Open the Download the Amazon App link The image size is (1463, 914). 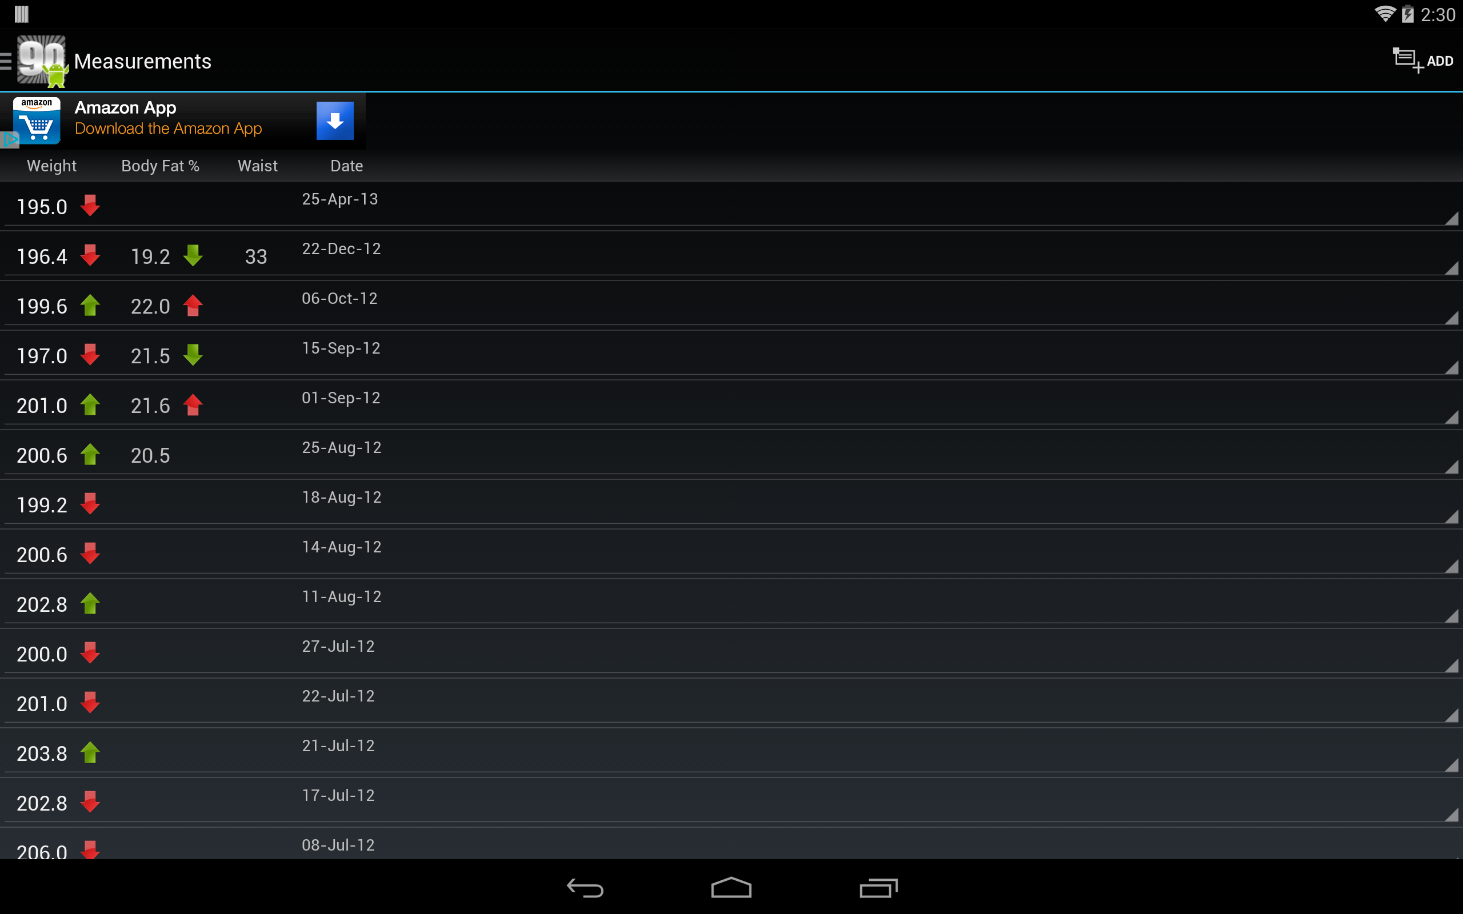click(x=168, y=129)
